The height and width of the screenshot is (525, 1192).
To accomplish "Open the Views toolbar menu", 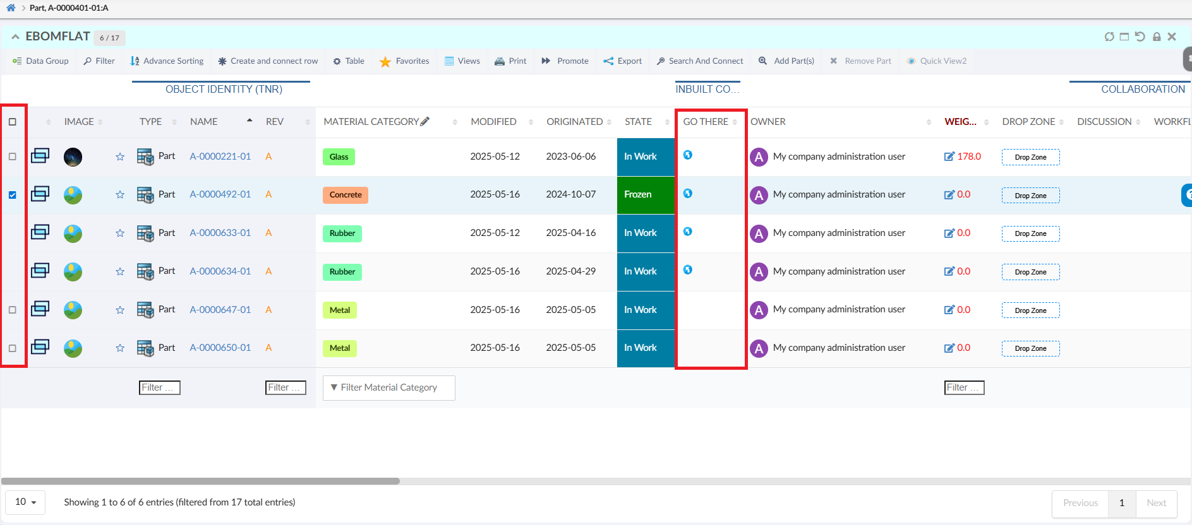I will pos(462,61).
